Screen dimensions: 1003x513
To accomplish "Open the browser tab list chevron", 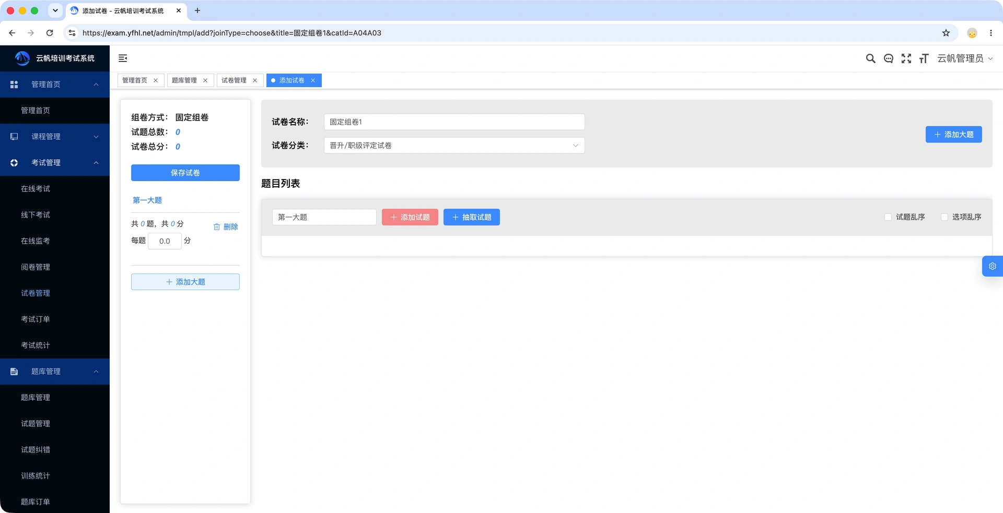I will click(55, 10).
